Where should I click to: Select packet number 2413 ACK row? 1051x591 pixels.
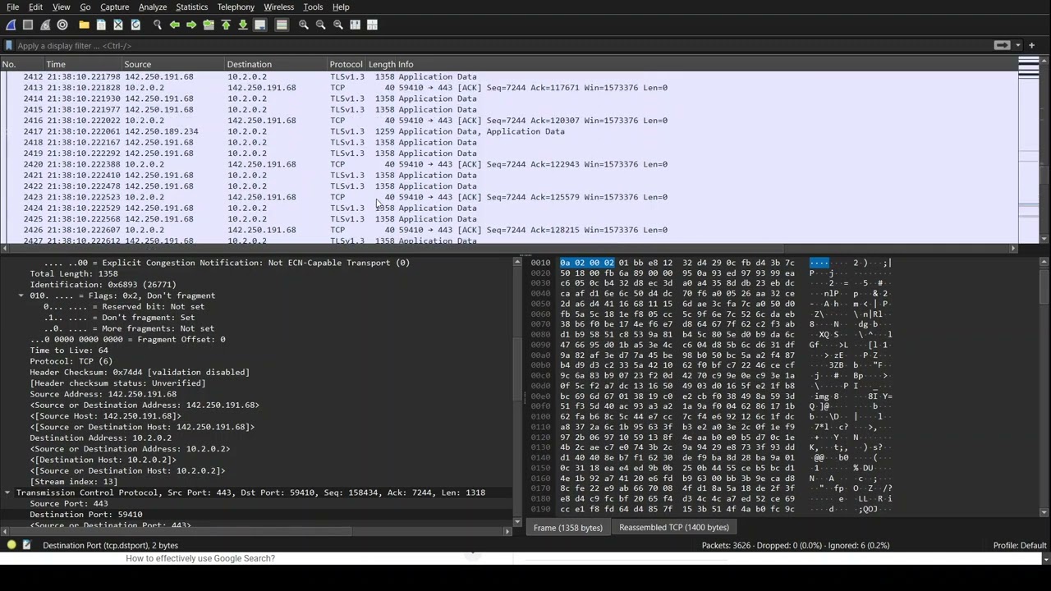tap(509, 88)
